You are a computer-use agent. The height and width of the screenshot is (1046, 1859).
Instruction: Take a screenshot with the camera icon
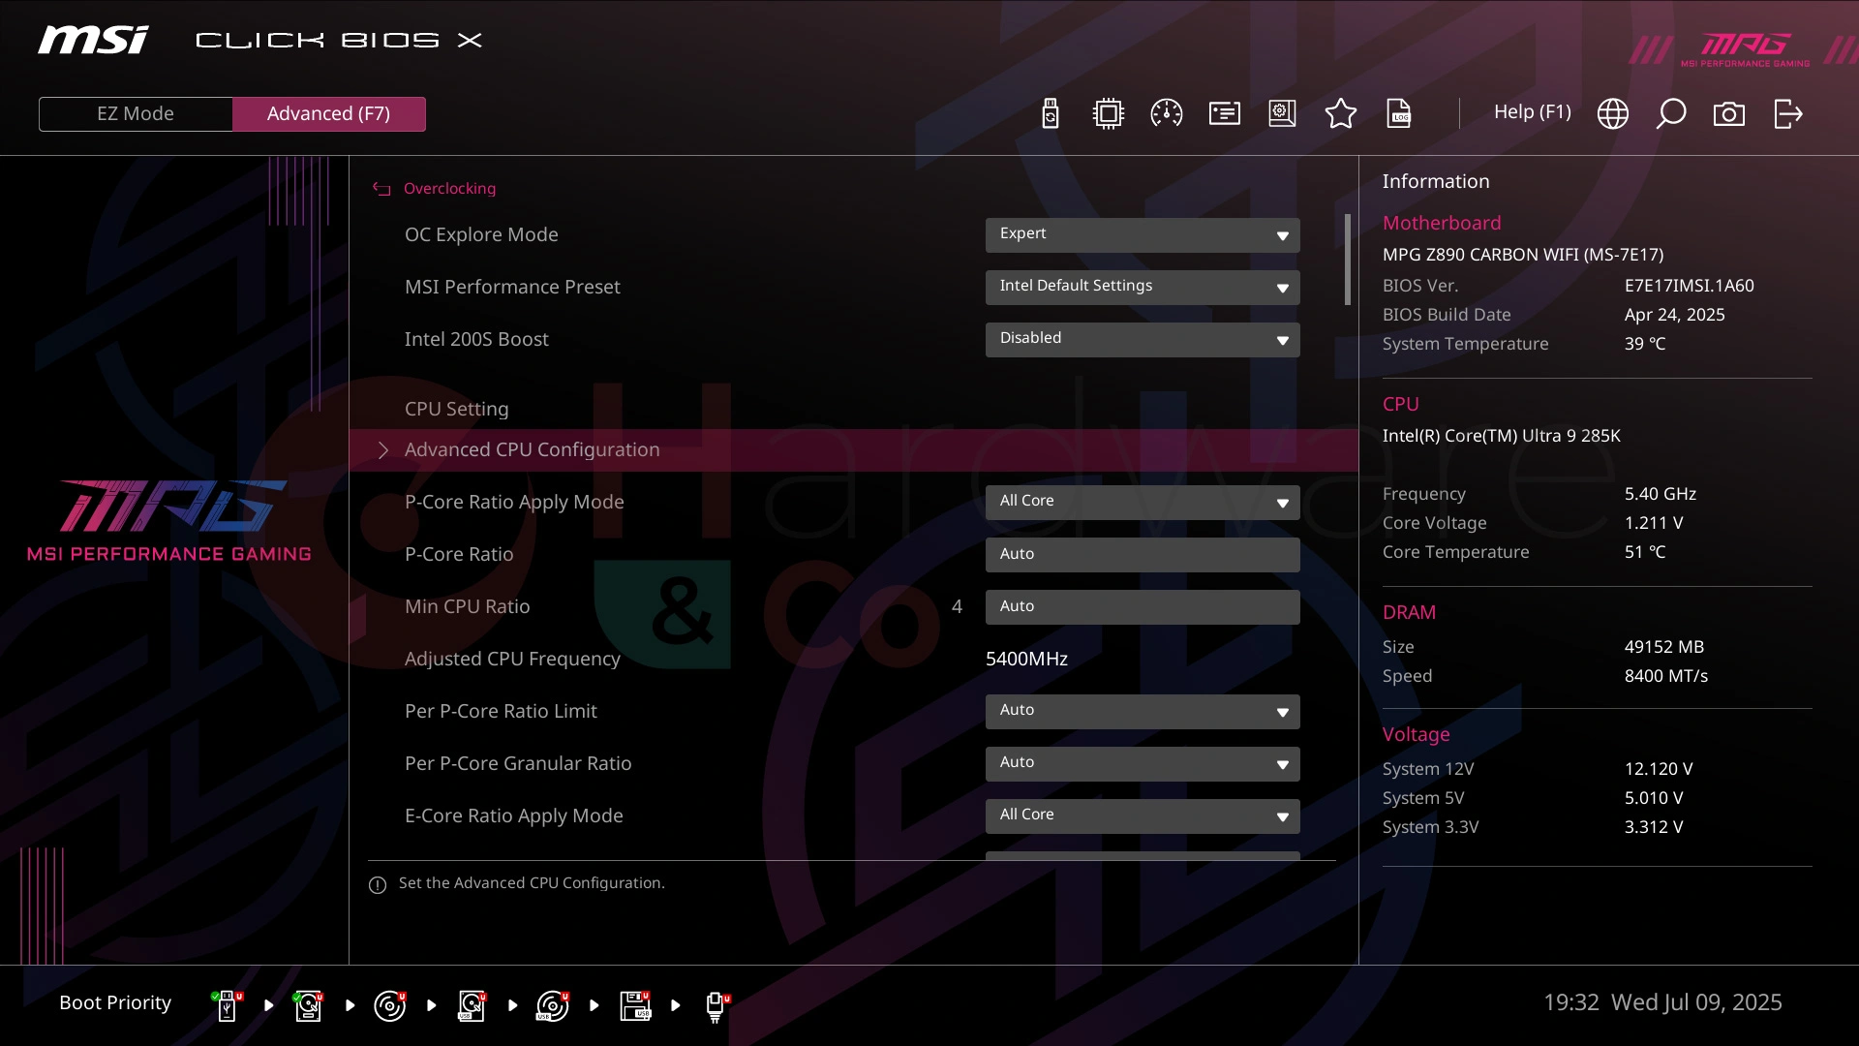click(x=1729, y=113)
